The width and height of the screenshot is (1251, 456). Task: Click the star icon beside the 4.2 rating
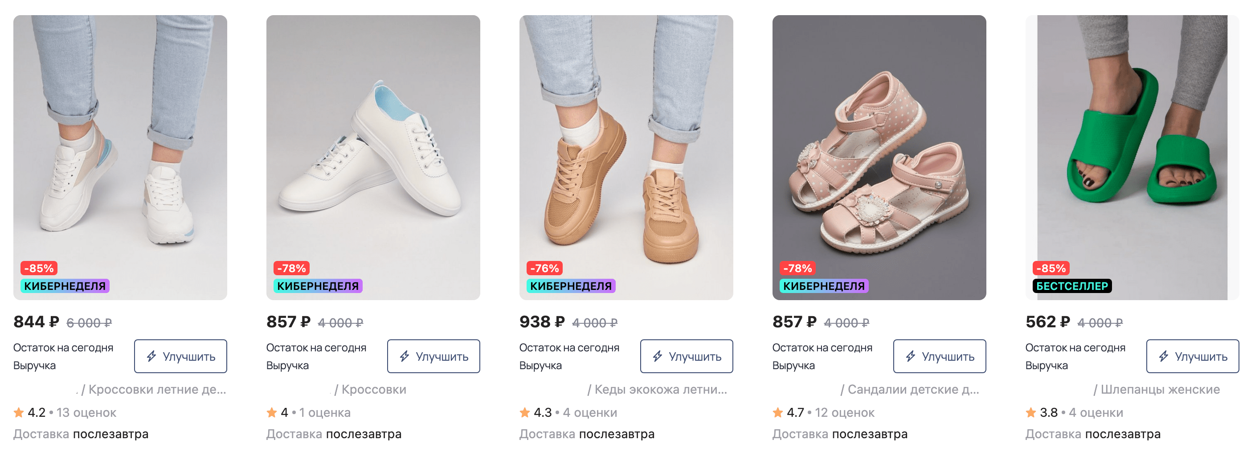pyautogui.click(x=19, y=413)
